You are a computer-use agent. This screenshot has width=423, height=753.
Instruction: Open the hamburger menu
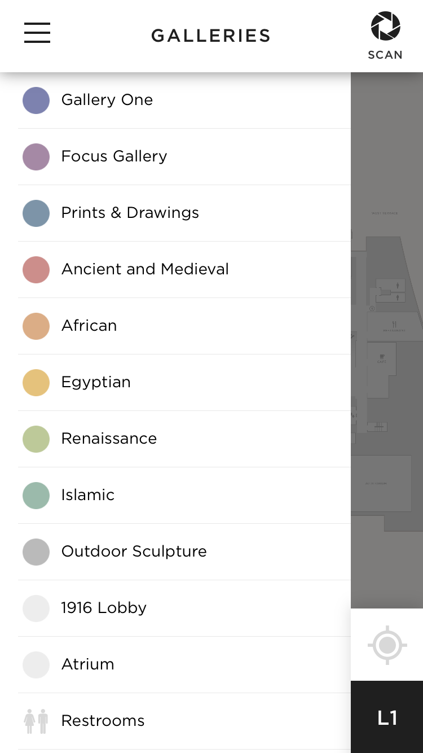coord(37,33)
